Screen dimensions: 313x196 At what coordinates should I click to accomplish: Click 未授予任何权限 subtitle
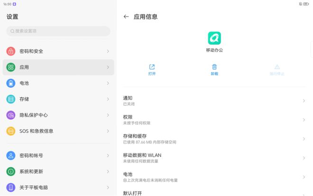[137, 123]
